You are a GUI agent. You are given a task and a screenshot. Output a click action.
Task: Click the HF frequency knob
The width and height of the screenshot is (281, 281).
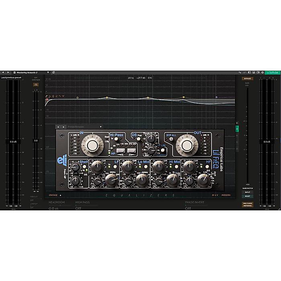[203, 181]
